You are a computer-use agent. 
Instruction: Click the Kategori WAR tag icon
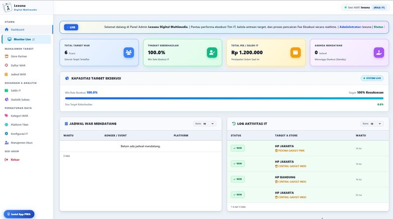click(x=6, y=116)
